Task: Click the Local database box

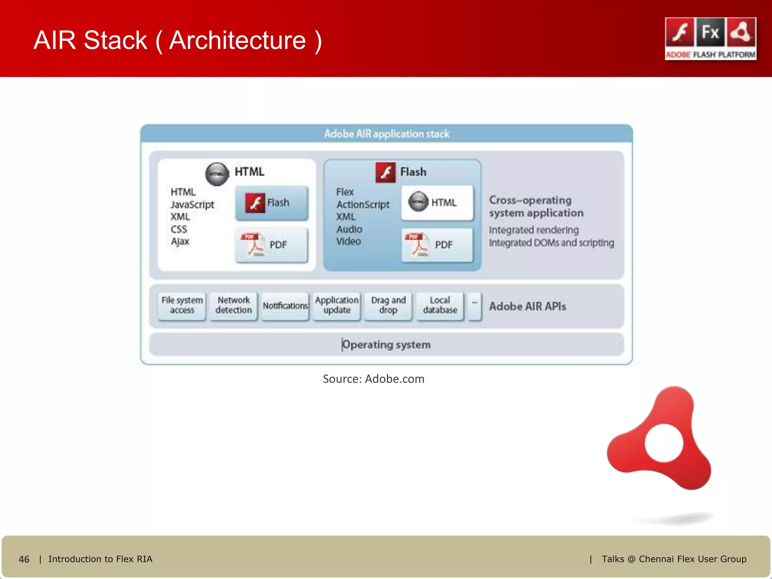Action: [440, 305]
